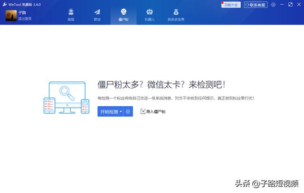Switch to the 群发 mass-send tab
The image size is (304, 193).
pos(97,15)
